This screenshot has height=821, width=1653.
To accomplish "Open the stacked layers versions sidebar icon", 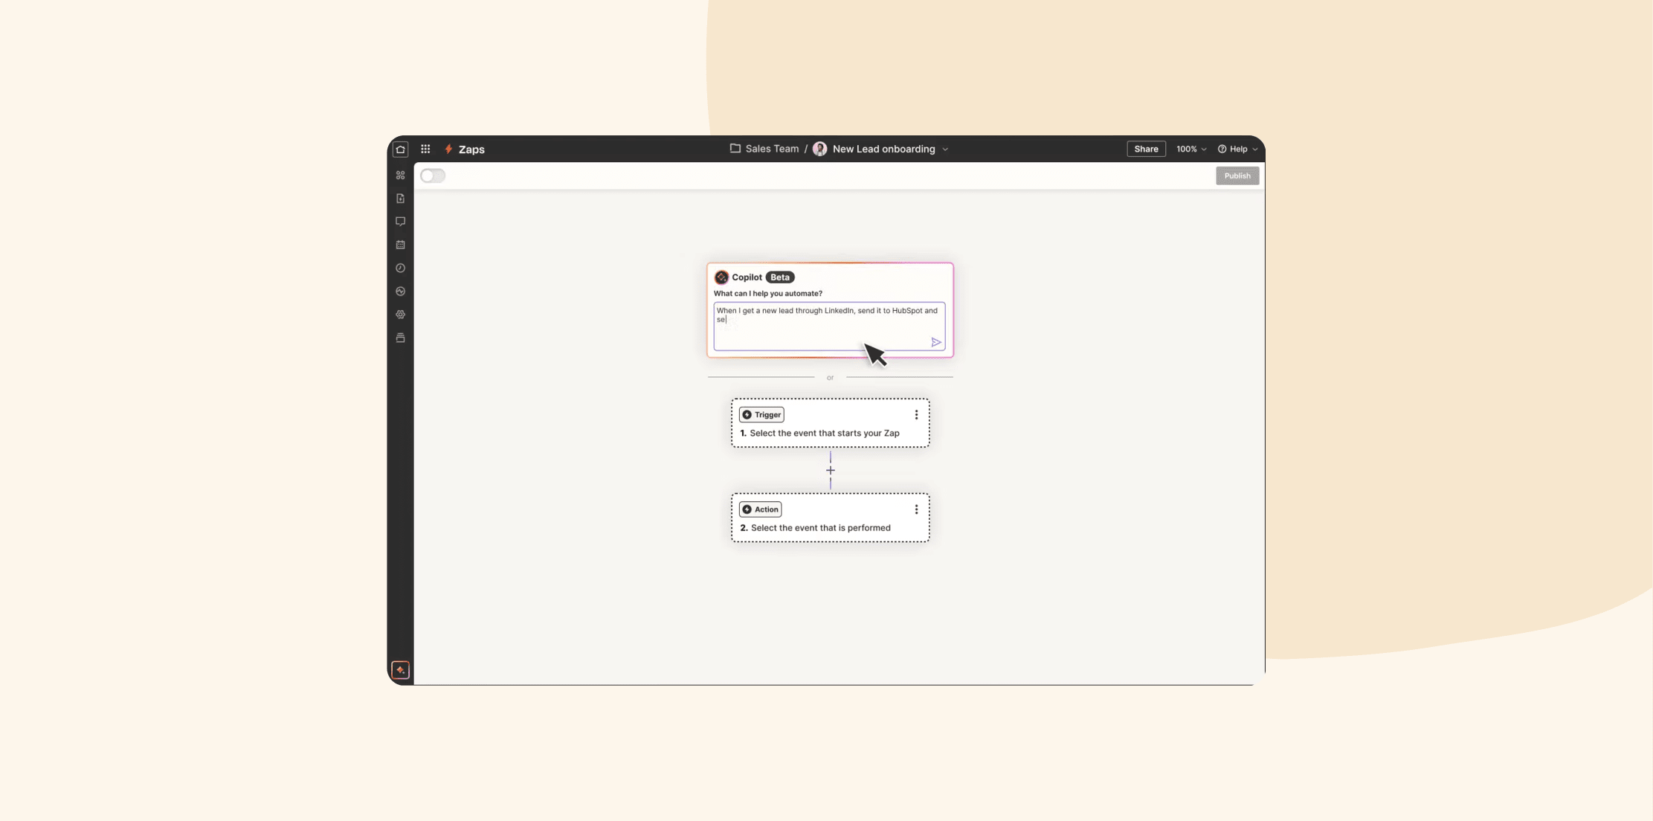I will point(400,338).
